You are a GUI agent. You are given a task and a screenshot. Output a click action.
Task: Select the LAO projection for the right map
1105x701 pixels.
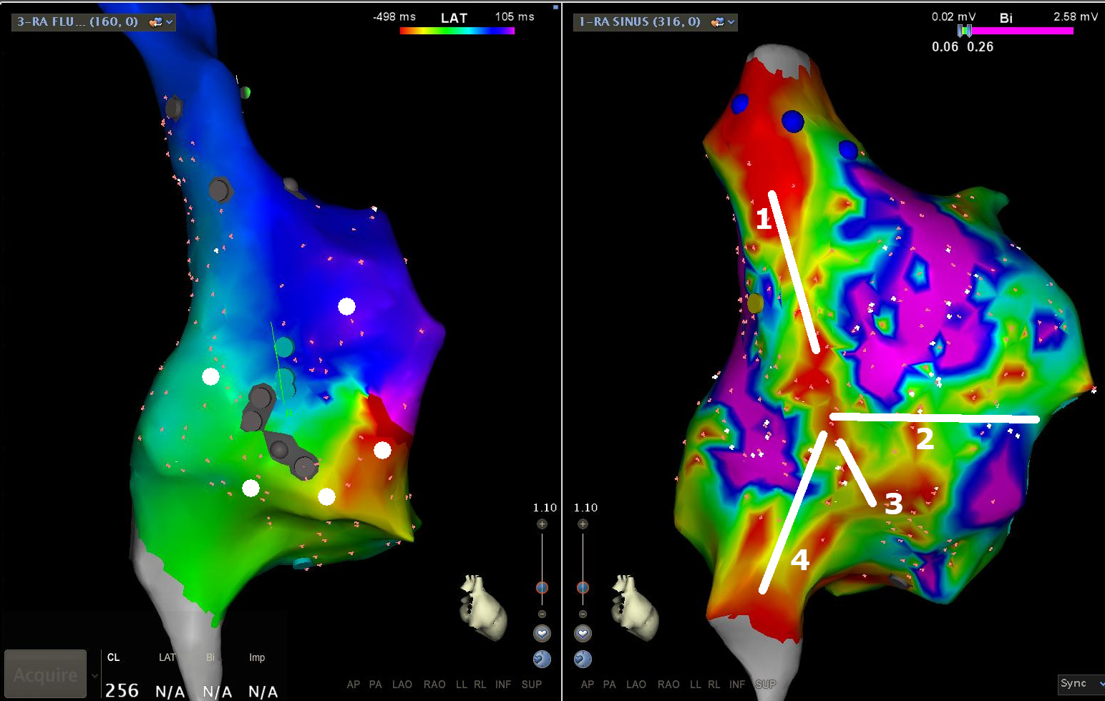pos(636,685)
